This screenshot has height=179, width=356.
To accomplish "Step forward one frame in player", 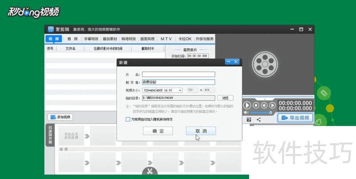I will coord(272,106).
